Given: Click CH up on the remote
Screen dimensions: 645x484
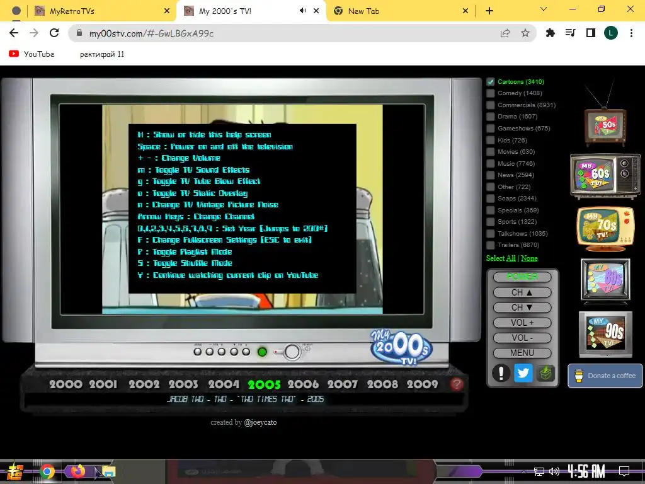Looking at the screenshot, I should pos(522,292).
